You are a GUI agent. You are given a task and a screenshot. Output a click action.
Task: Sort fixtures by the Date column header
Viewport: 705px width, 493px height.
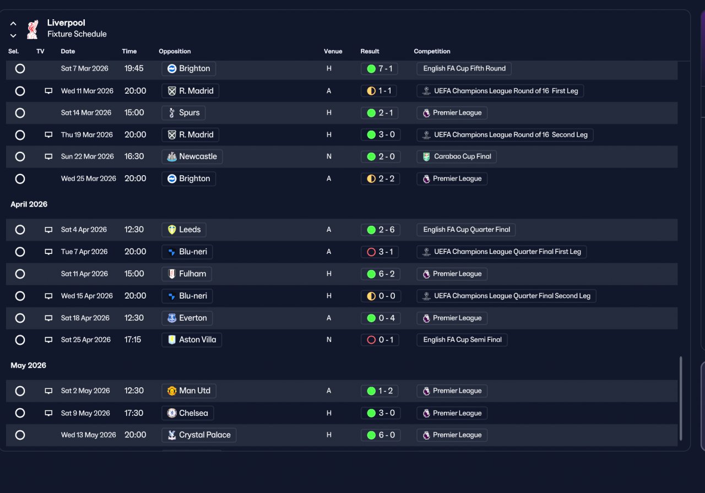coord(68,51)
